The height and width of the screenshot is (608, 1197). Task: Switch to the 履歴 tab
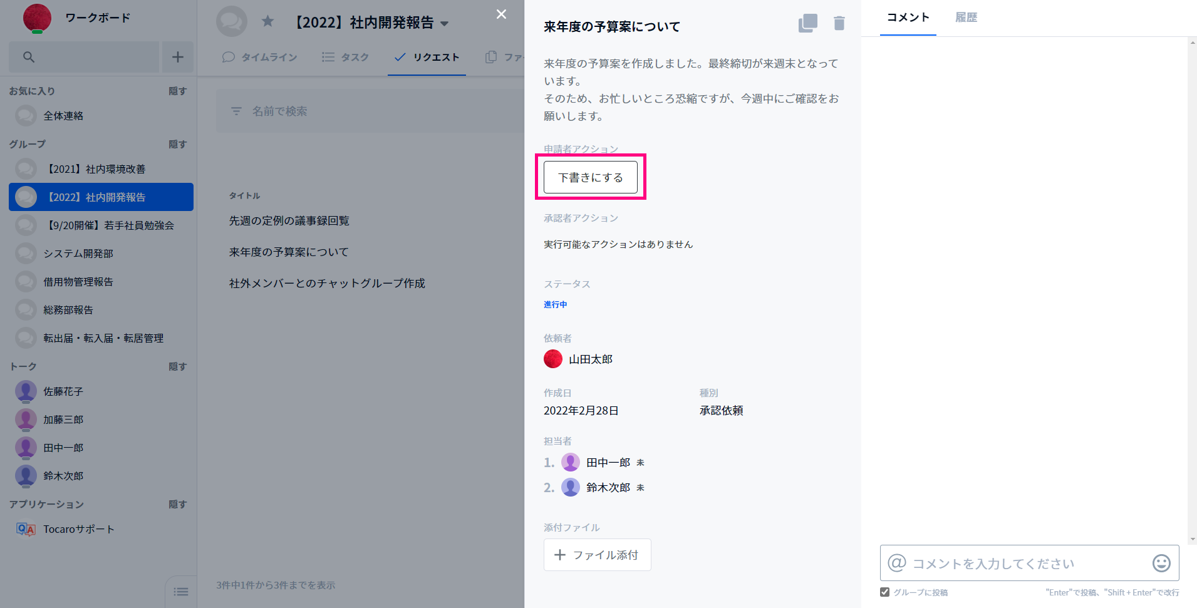[966, 18]
